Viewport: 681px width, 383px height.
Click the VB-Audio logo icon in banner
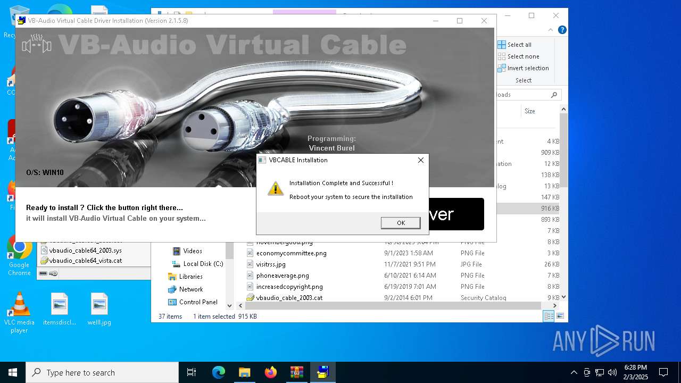(x=37, y=44)
